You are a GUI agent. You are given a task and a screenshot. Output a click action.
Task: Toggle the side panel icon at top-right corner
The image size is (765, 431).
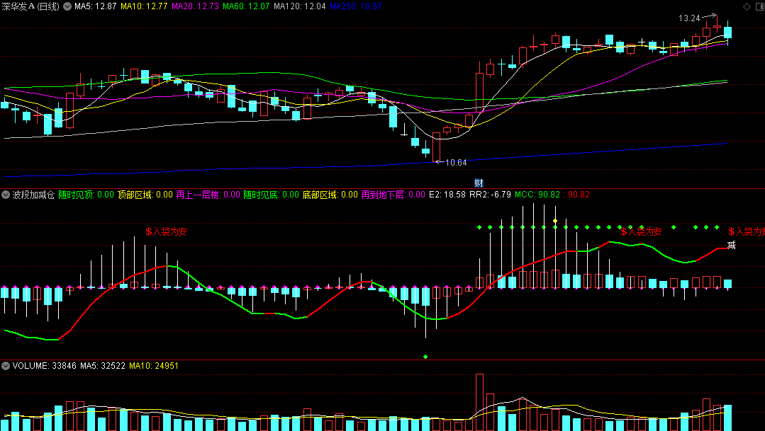pyautogui.click(x=759, y=6)
